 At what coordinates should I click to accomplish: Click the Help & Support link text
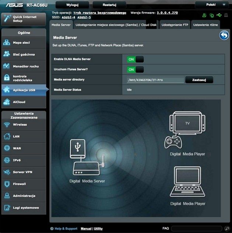click(66, 229)
